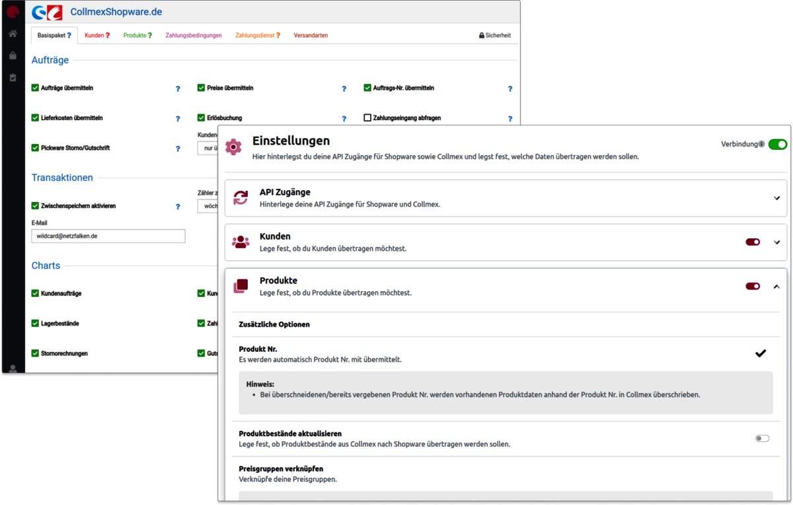Toggle the Produkte transfer switch in Einstellungen

(x=753, y=286)
